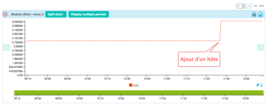Image resolution: width=267 pixels, height=107 pixels.
Task: Click the Ajout d'un hôte annotation
Action: tap(199, 59)
